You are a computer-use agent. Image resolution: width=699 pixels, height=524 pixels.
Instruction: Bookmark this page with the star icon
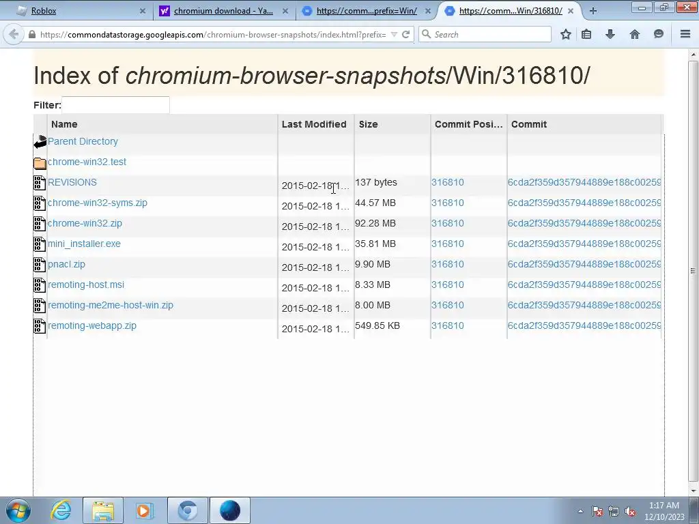click(566, 34)
